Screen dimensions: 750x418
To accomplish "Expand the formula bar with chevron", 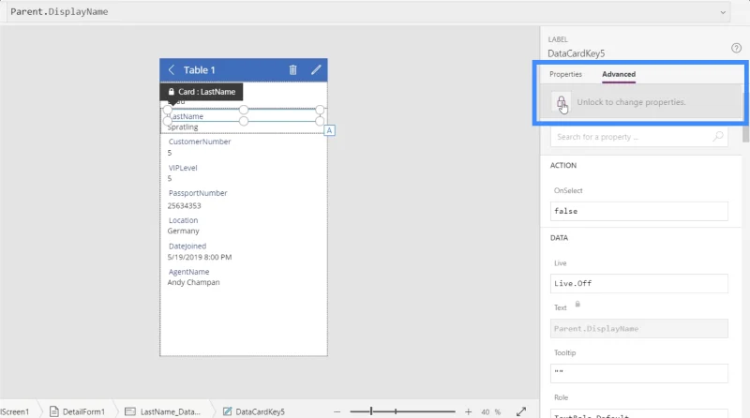I will (723, 12).
